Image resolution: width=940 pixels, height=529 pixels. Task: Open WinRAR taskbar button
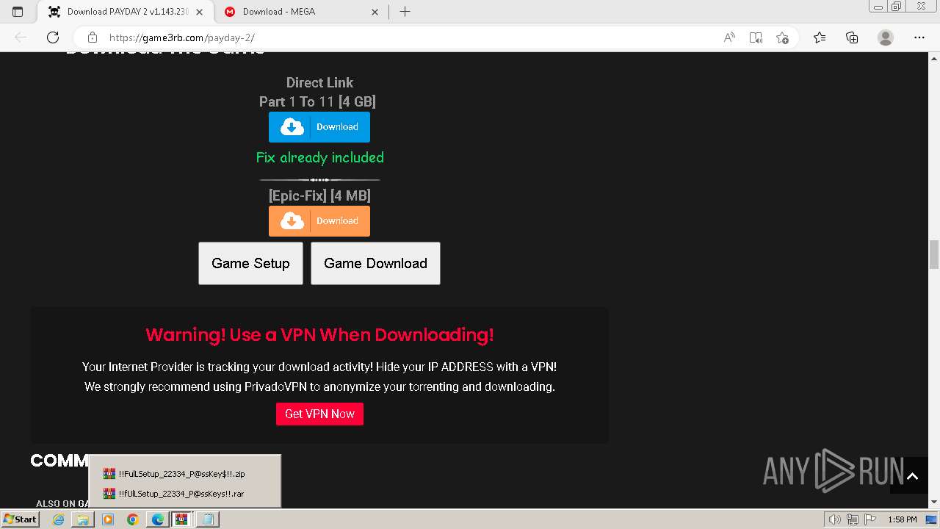click(182, 519)
